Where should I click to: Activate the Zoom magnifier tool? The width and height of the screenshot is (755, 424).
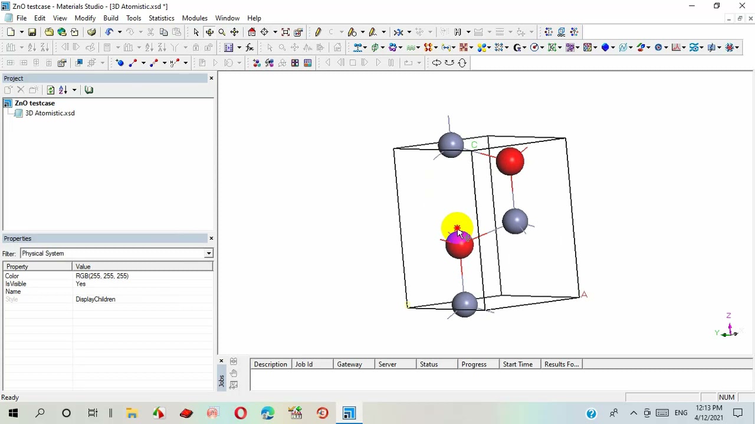coord(222,32)
